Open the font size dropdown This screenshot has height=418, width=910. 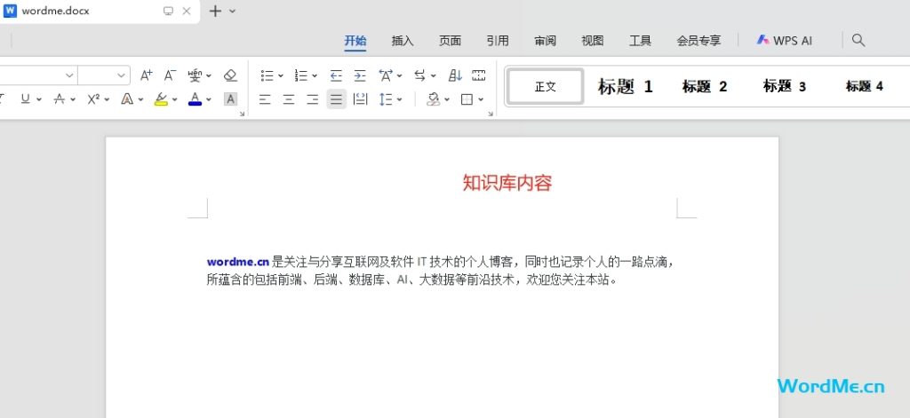click(121, 75)
